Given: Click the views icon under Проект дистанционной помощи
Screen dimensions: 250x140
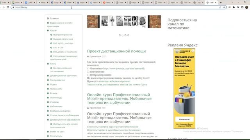Looking at the screenshot, I should (x=88, y=56).
